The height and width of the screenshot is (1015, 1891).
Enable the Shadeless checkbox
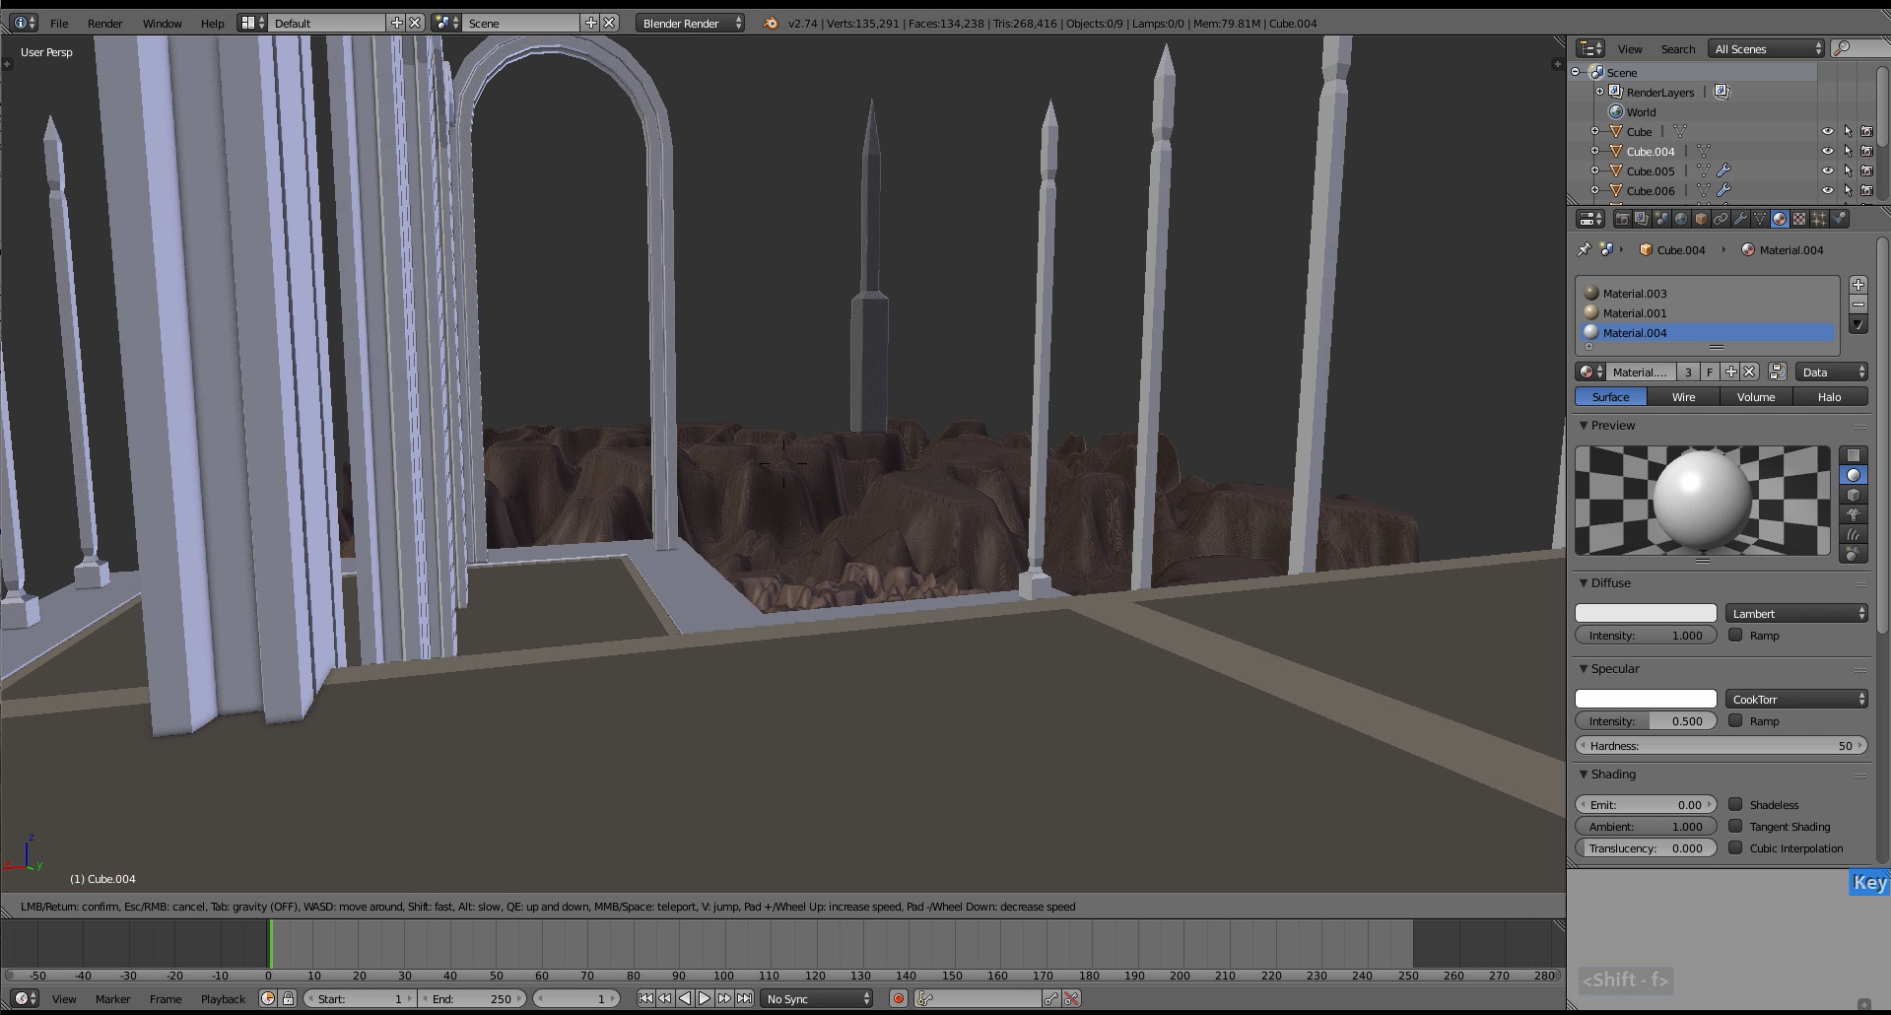[1735, 804]
